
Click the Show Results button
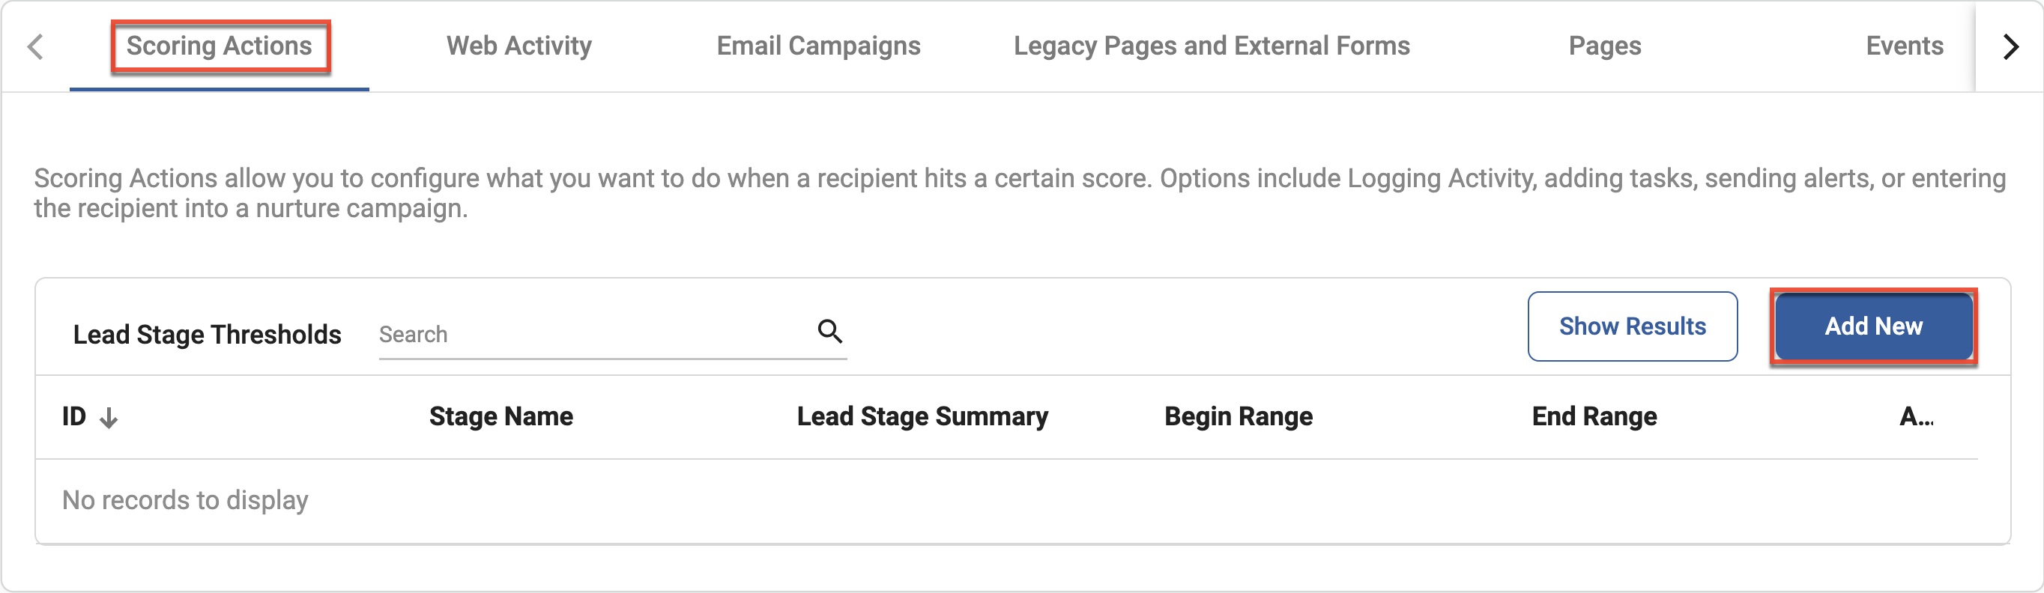pos(1632,326)
